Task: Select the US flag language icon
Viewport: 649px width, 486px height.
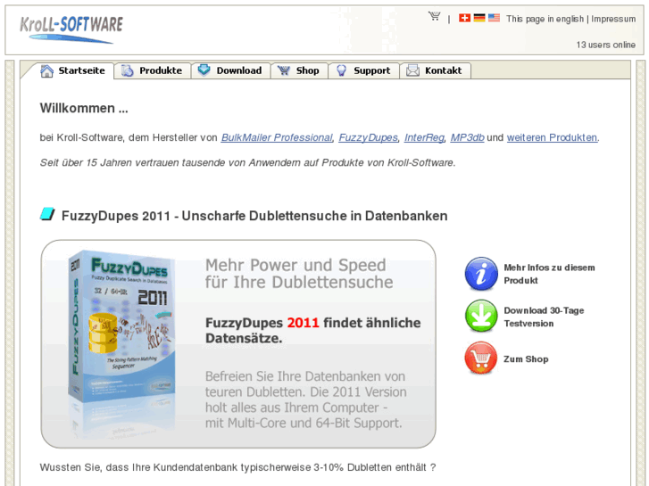Action: click(494, 18)
